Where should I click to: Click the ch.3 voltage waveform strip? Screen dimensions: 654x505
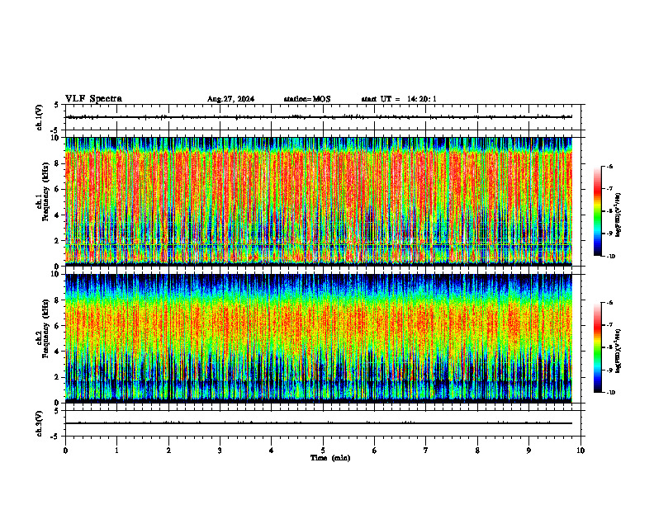coord(319,423)
